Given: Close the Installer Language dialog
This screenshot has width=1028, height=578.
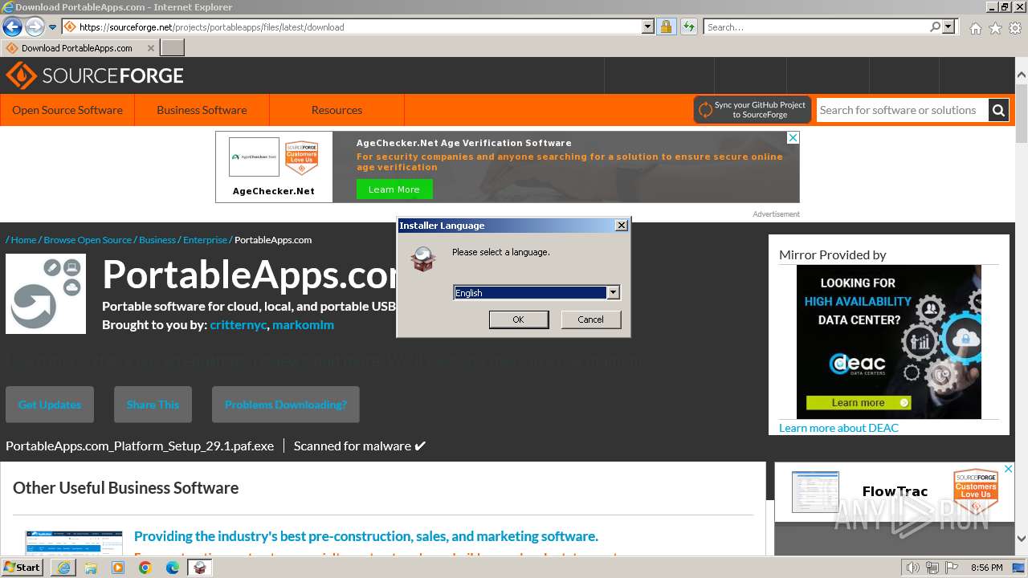Looking at the screenshot, I should click(621, 226).
